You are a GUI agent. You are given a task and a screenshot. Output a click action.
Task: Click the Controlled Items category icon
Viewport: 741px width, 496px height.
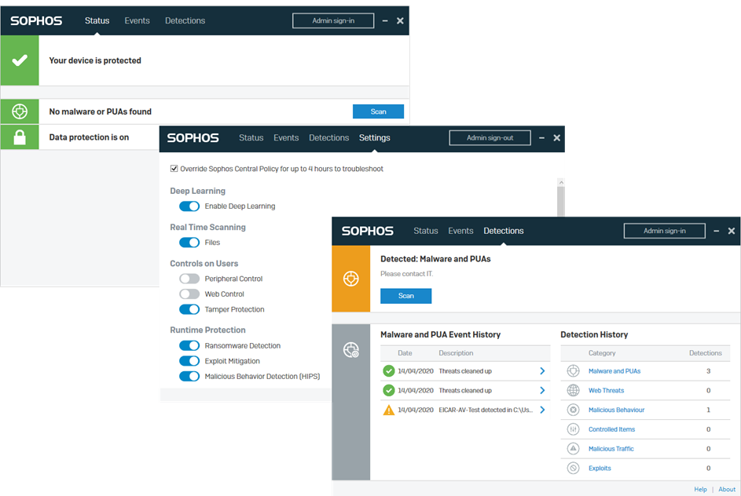pos(573,429)
